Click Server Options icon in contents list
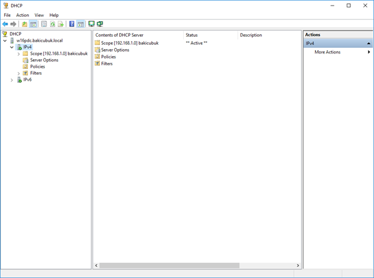 97,50
